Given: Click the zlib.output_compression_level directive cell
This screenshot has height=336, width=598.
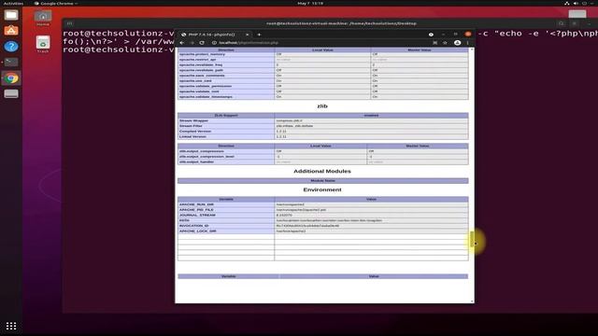Looking at the screenshot, I should pos(226,157).
